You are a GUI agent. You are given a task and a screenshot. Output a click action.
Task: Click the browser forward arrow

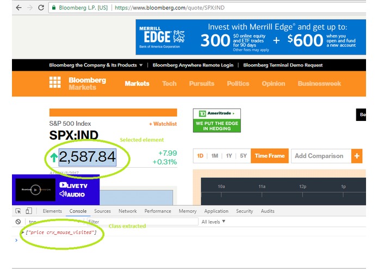tap(30, 8)
